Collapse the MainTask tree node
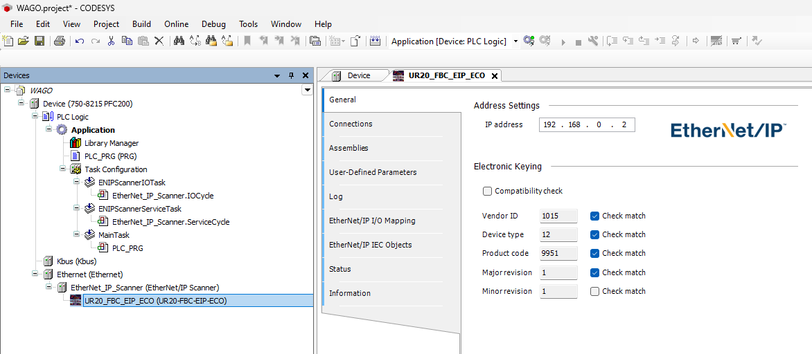Viewport: 812px width, 354px height. [76, 234]
